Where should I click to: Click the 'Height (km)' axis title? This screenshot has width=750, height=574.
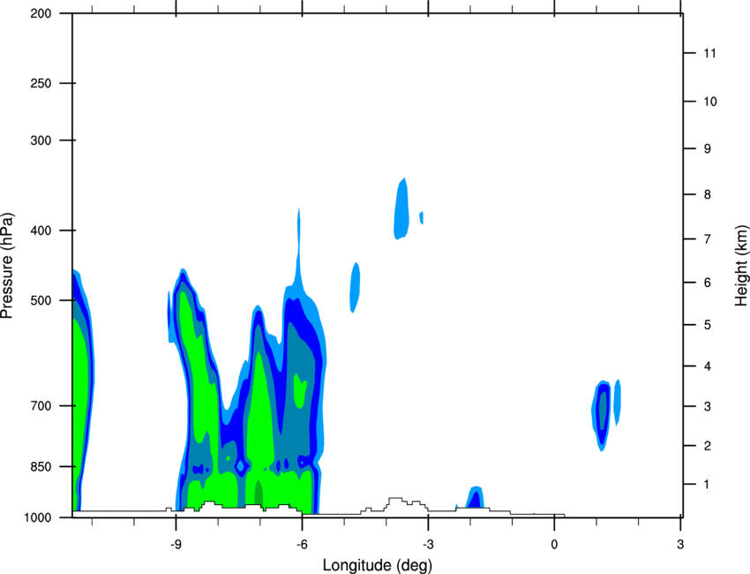(741, 266)
